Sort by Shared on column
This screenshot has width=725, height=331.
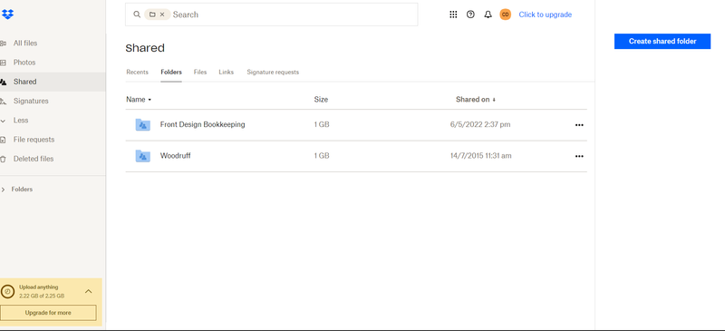click(476, 100)
